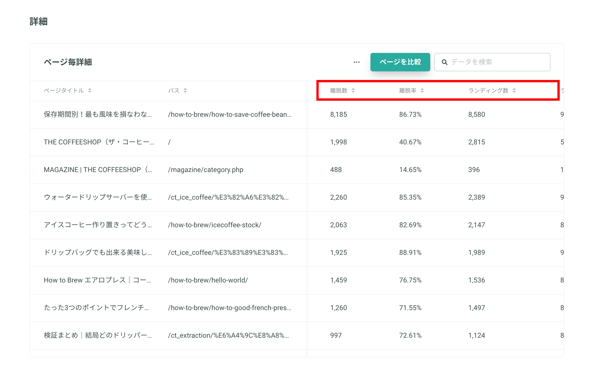Click exit count value 1,925
This screenshot has height=378, width=604.
(x=339, y=253)
